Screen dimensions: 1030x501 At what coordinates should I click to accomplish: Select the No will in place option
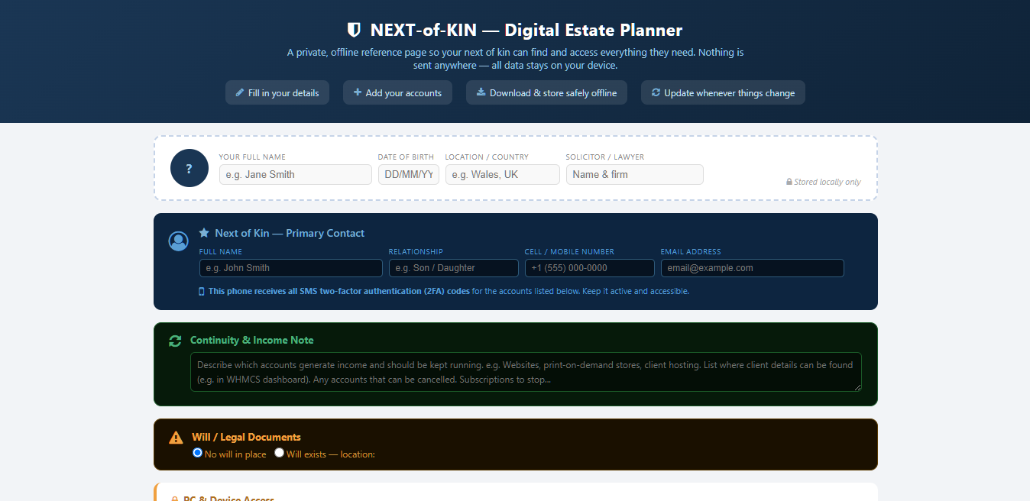tap(197, 453)
